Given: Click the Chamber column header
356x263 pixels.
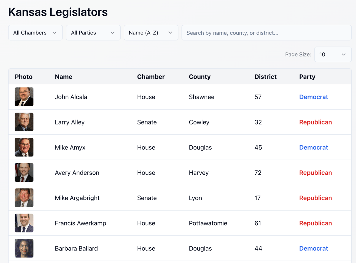Looking at the screenshot, I should [x=151, y=77].
